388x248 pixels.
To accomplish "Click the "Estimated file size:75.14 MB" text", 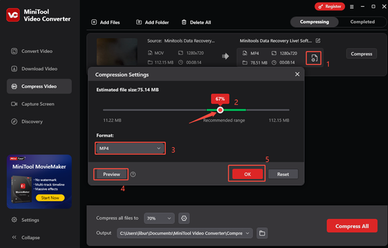I will coord(127,90).
